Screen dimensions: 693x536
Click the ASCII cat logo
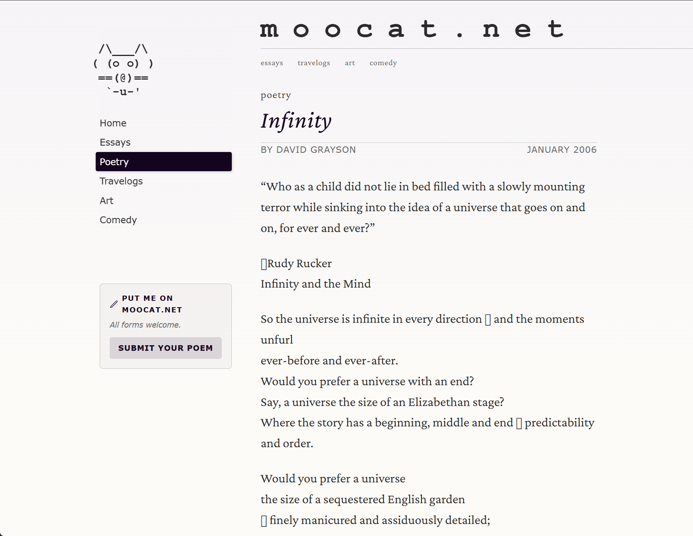[123, 71]
